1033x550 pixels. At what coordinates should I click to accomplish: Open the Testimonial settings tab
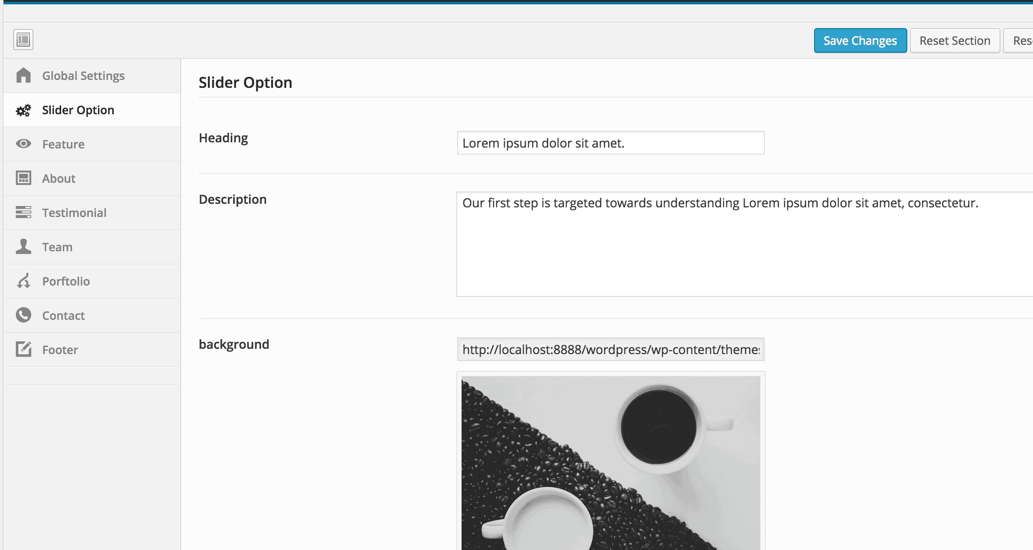click(x=74, y=213)
